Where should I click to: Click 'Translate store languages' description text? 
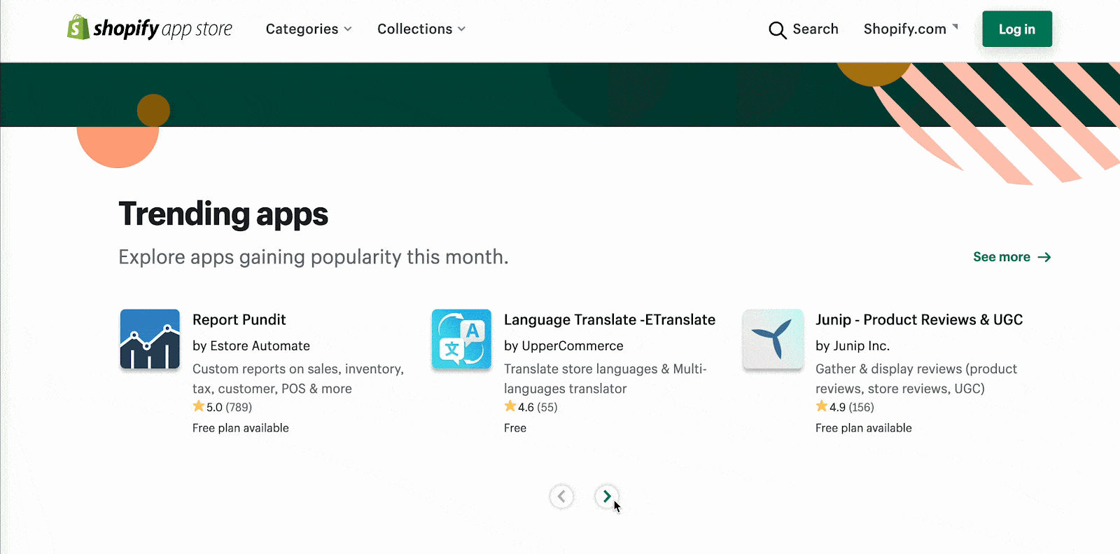pos(605,379)
